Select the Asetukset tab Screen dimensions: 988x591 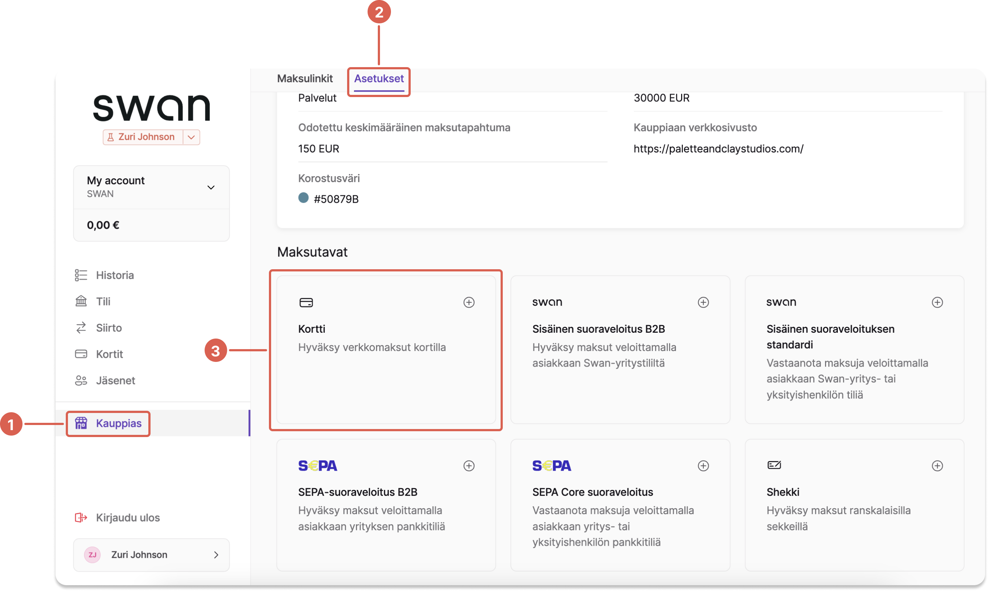[379, 78]
